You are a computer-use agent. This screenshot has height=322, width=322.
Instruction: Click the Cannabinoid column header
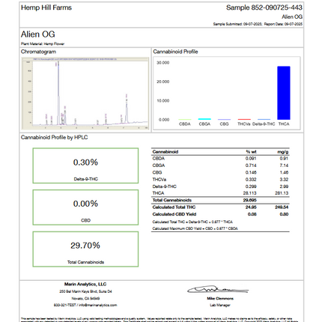point(165,152)
